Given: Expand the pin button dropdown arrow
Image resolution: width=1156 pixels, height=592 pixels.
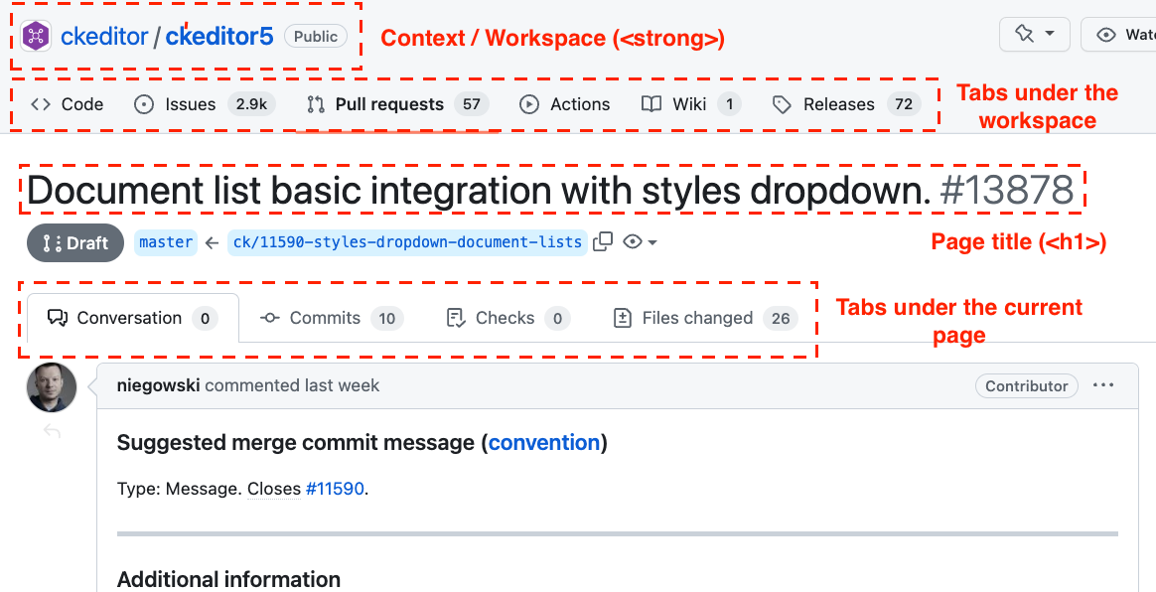Looking at the screenshot, I should point(1049,34).
